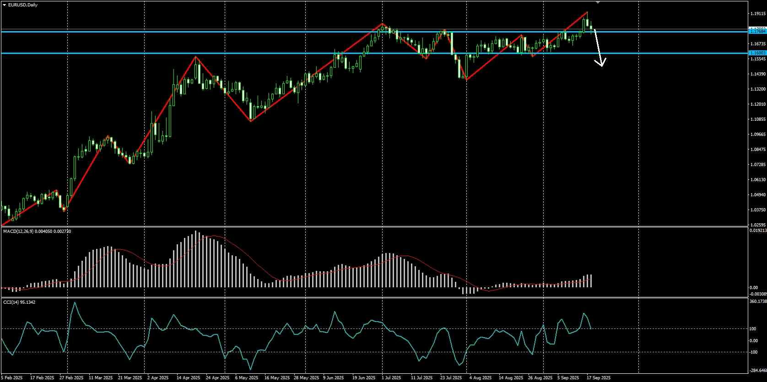Click the 1 Jul 2025 date label
767x382 pixels.
391,378
